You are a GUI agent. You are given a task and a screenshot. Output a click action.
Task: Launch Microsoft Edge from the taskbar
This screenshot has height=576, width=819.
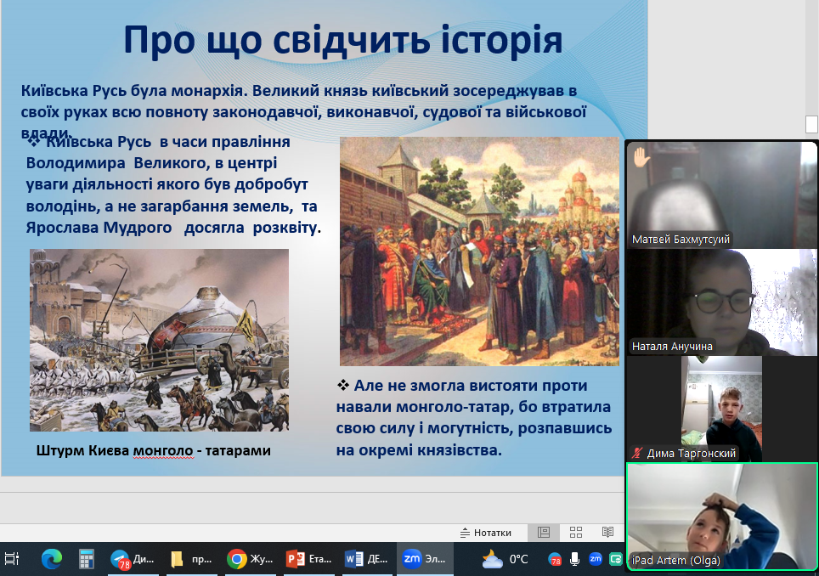point(51,559)
